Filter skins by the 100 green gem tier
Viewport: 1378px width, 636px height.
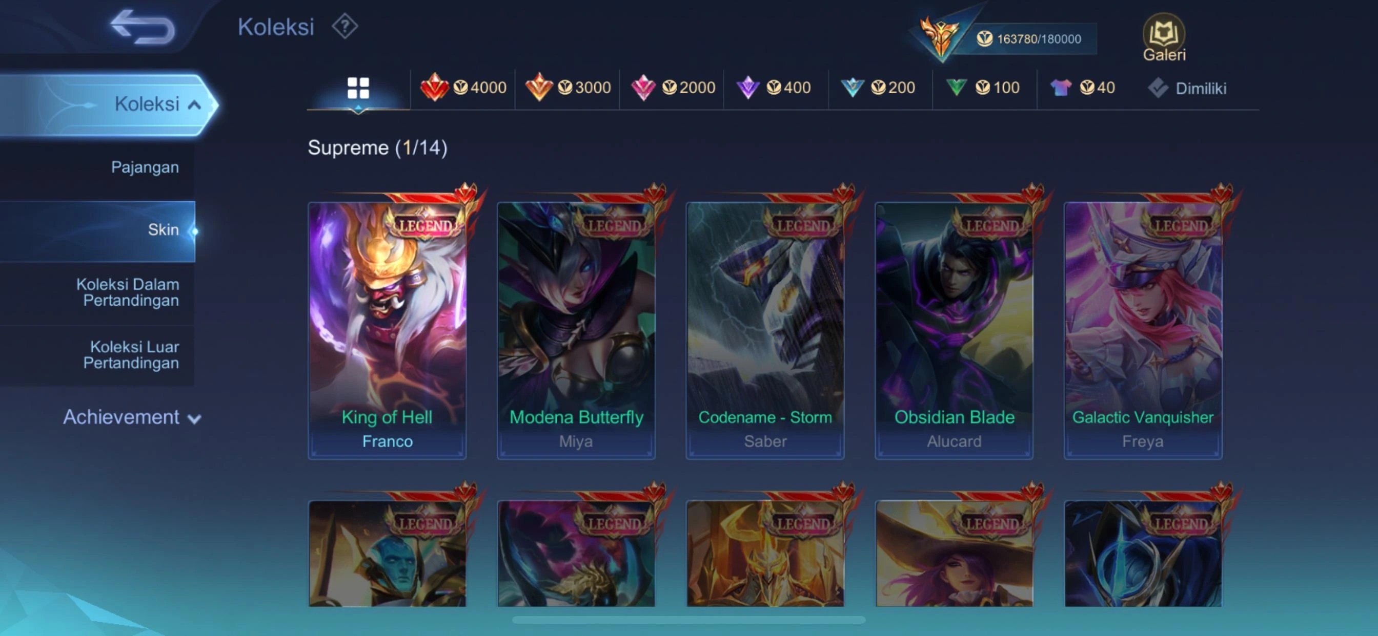(x=982, y=88)
